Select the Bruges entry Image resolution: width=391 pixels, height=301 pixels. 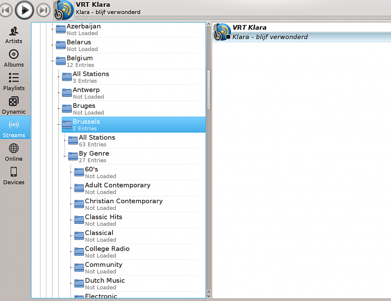[x=133, y=109]
